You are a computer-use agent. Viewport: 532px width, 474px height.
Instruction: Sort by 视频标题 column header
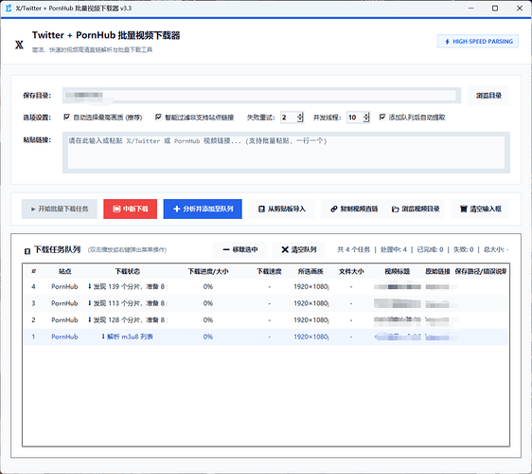pos(397,271)
